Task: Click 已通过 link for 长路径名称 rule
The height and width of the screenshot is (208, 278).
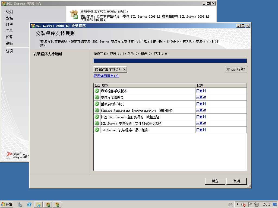Action: pyautogui.click(x=201, y=123)
